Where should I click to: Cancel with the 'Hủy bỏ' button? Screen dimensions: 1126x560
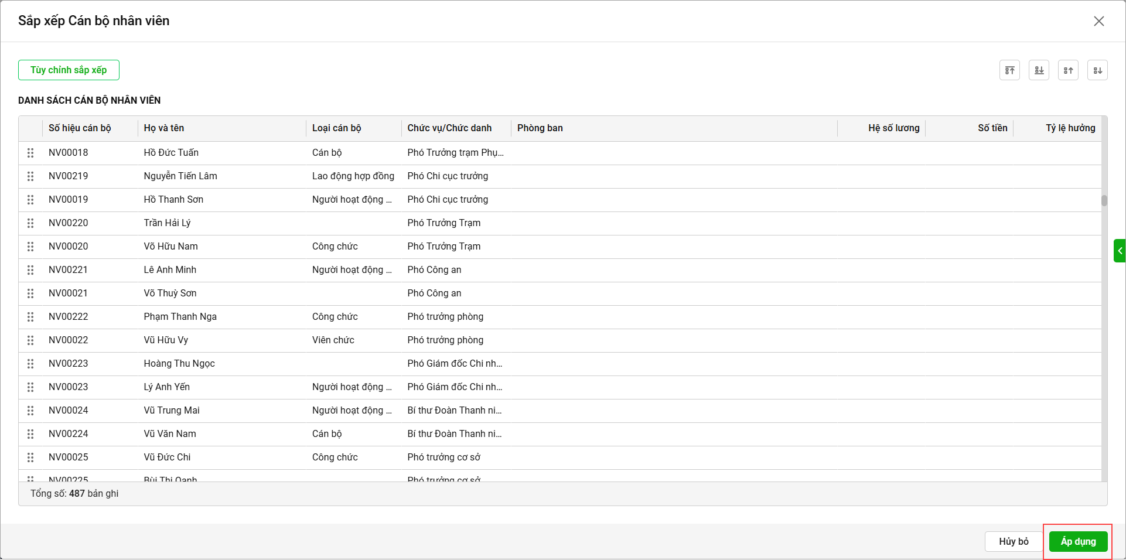(x=1014, y=541)
